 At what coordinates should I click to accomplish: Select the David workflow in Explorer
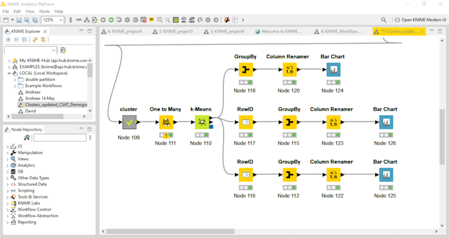pos(30,111)
